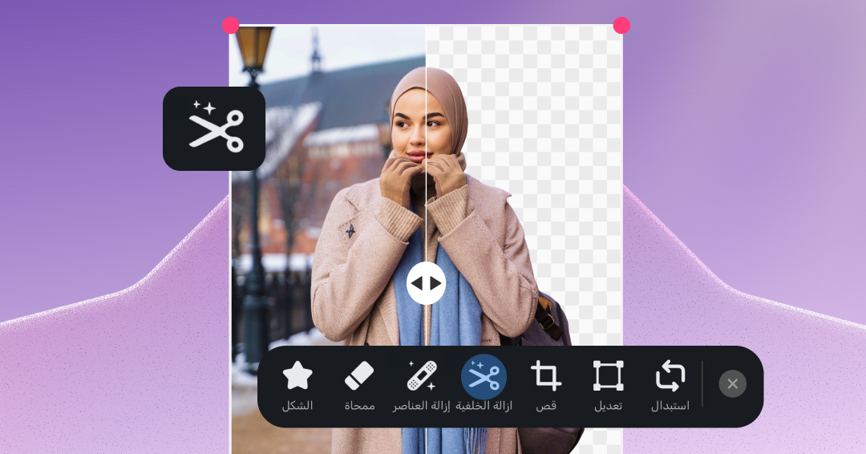Click the 'استبدال' label text
The width and height of the screenshot is (866, 454).
(670, 405)
